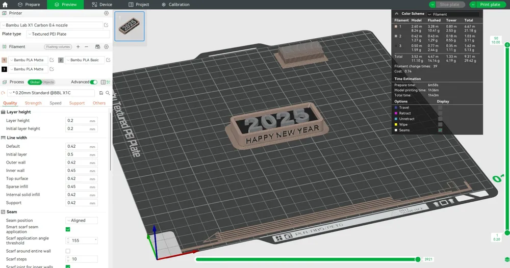Open the Slice plate dropdown arrow
Image resolution: width=510 pixels, height=268 pixels.
pyautogui.click(x=432, y=5)
